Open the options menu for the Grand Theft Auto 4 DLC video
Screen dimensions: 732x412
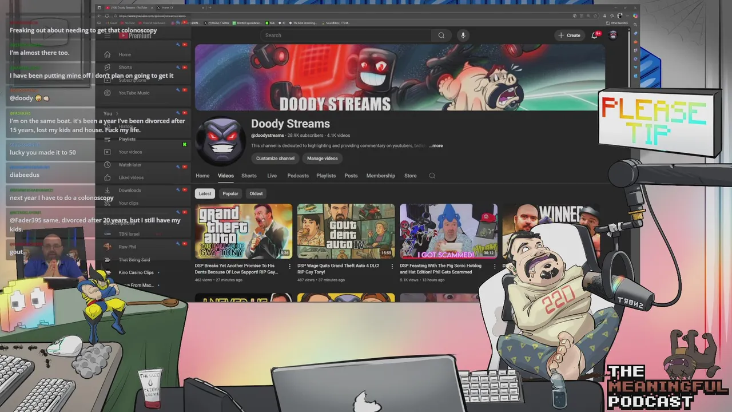392,266
